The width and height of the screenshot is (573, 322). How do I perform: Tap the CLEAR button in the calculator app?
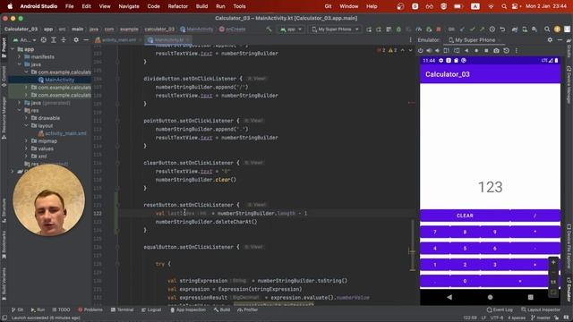click(x=465, y=216)
